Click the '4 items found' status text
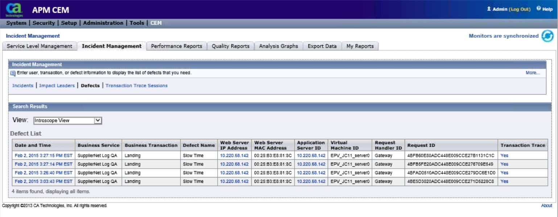This screenshot has width=558, height=217. [x=51, y=191]
